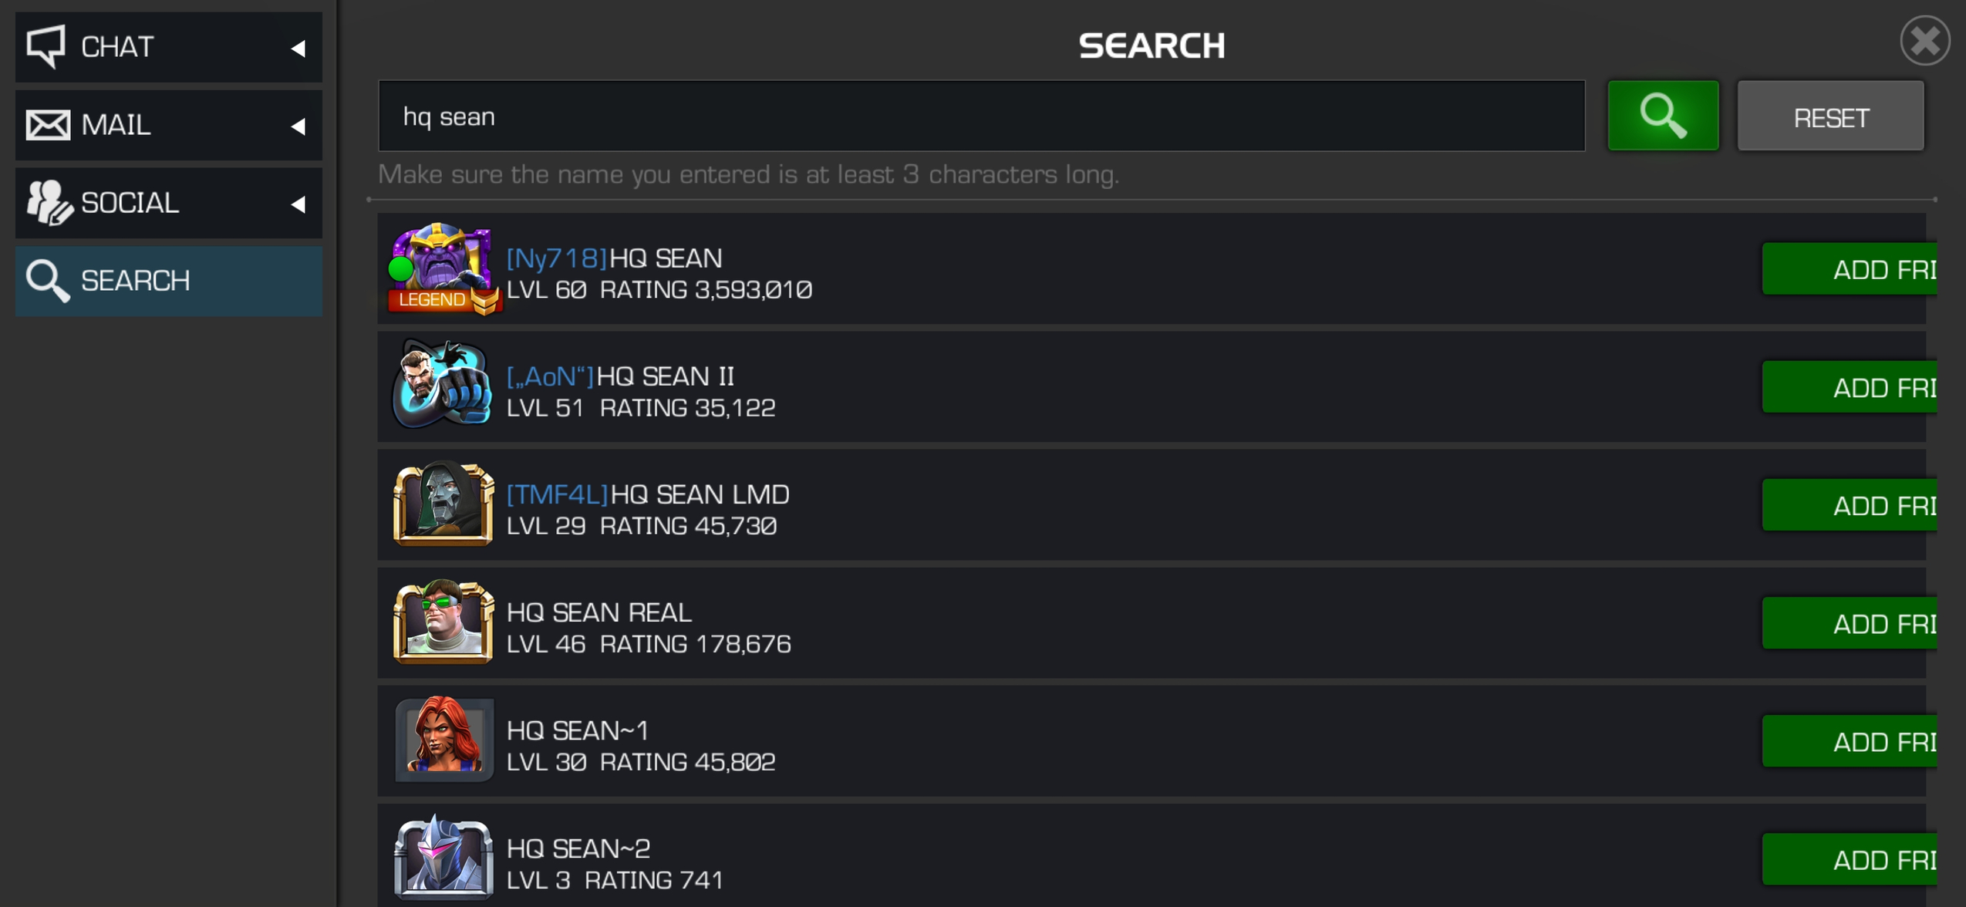Open HQ SEAN~2's armored helmet avatar

point(442,858)
